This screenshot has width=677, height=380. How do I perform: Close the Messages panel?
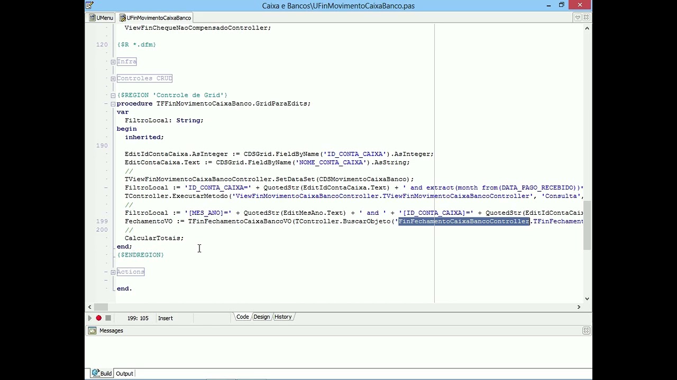pos(586,330)
